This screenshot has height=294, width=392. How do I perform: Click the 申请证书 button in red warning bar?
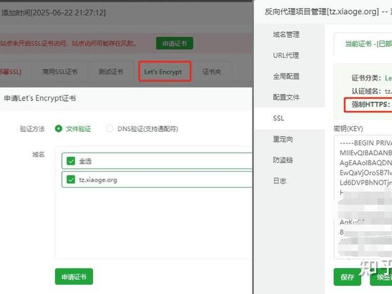tap(174, 44)
